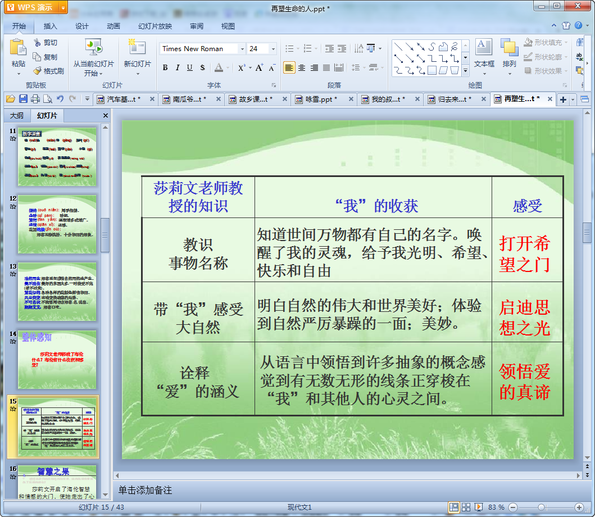Toggle justify text alignment

(x=326, y=67)
